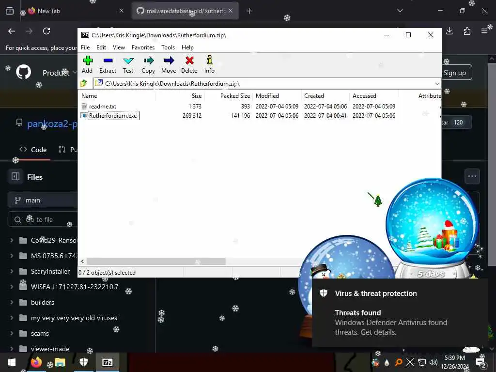The image size is (496, 372).
Task: Open the GitHub more options button
Action: (x=472, y=176)
